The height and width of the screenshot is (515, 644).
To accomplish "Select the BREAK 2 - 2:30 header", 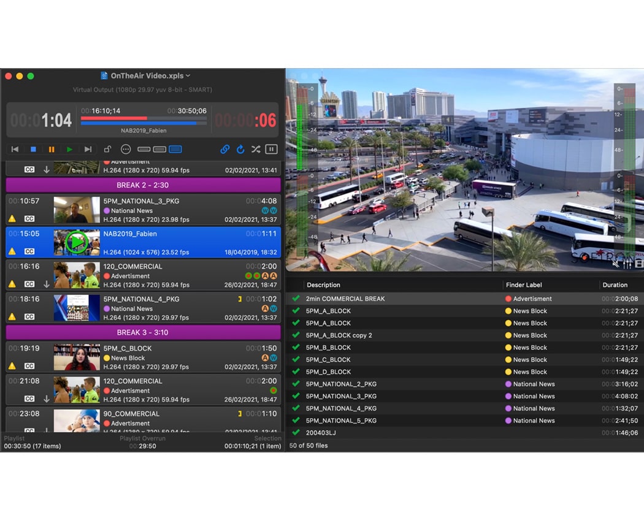I will [x=143, y=185].
